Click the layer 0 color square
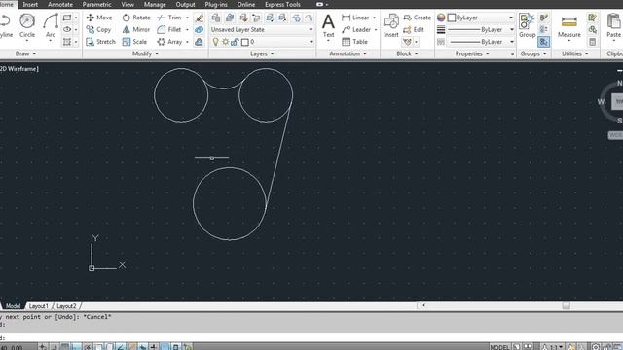The height and width of the screenshot is (350, 623). click(x=245, y=42)
